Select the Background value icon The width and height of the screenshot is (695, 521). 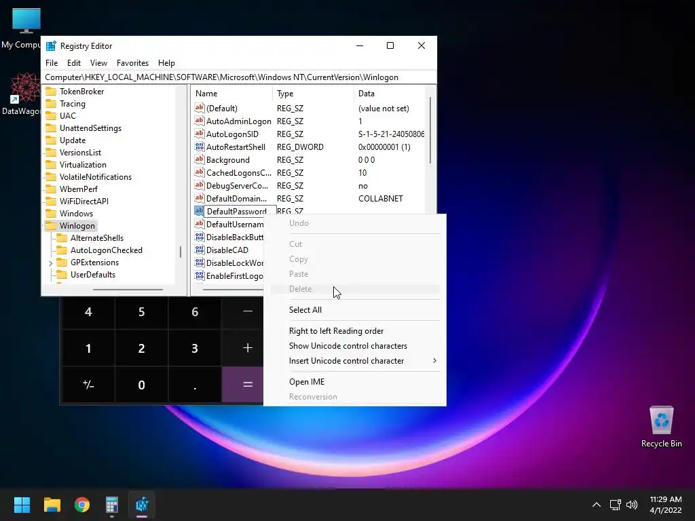[x=200, y=159]
